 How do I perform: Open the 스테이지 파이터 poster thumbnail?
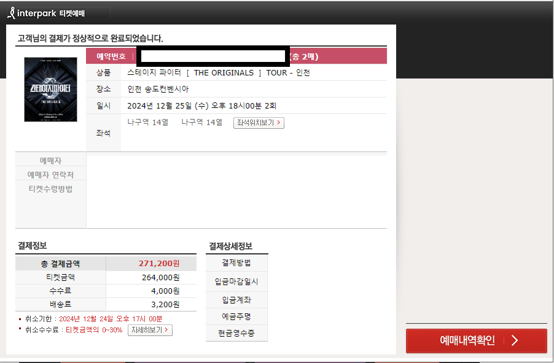(x=50, y=90)
